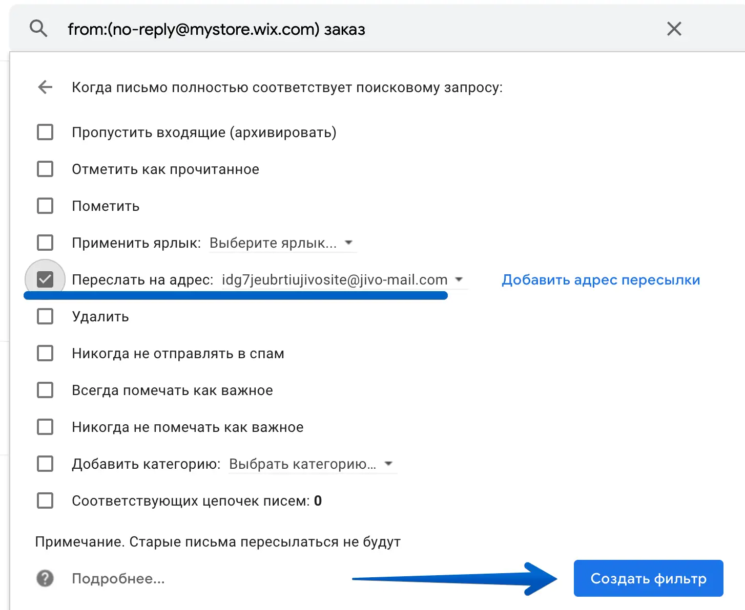Tick the 'Пометить' checkbox
This screenshot has height=610, width=745.
[45, 206]
